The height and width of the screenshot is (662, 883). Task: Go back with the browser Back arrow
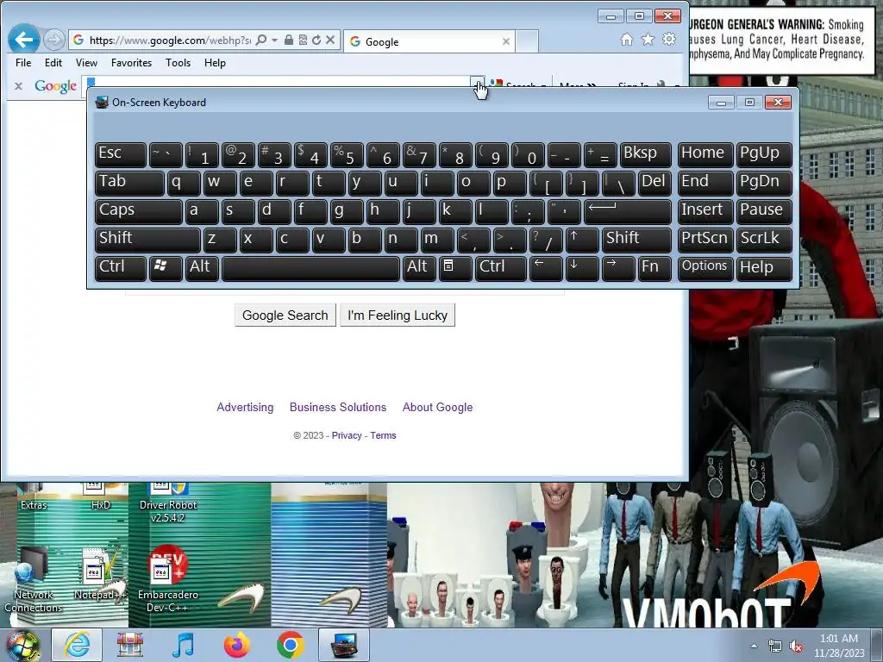(x=23, y=40)
